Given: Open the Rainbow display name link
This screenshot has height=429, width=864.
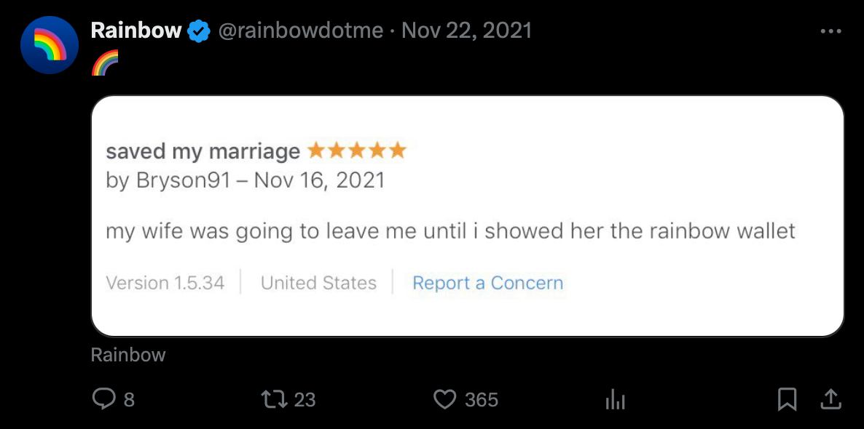Looking at the screenshot, I should pyautogui.click(x=136, y=31).
